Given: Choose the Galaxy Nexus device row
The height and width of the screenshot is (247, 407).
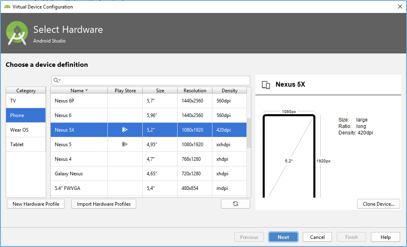Looking at the screenshot, I should point(79,174).
